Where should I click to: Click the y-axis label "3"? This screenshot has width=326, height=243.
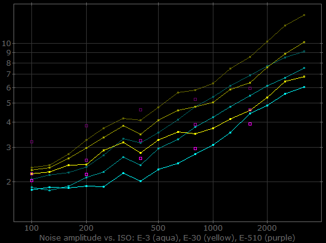(x=9, y=148)
